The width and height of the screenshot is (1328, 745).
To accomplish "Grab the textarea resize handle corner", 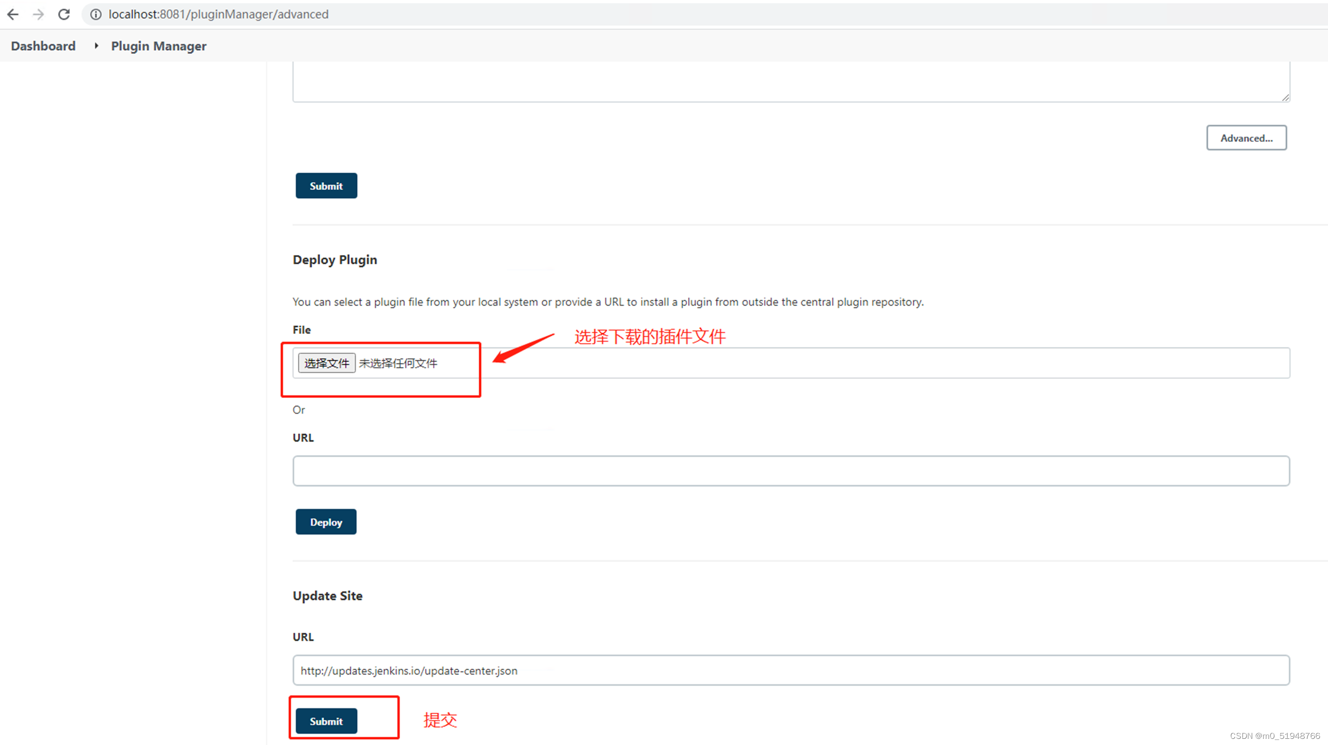I will tap(1285, 97).
